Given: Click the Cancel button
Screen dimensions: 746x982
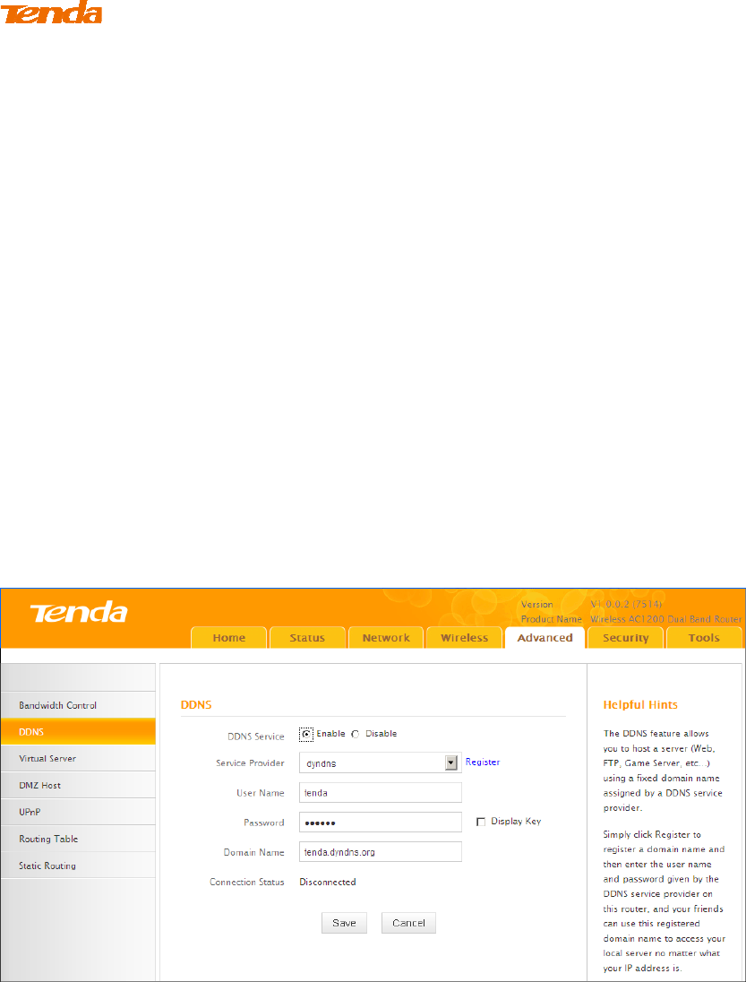Looking at the screenshot, I should click(x=408, y=923).
